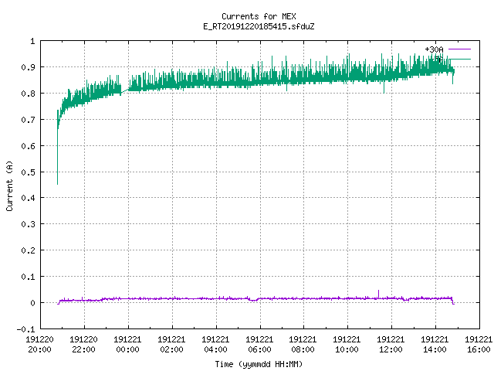This screenshot has height=371, width=494.
Task: Click the y-axis tick label '0.8'
Action: pyautogui.click(x=28, y=94)
